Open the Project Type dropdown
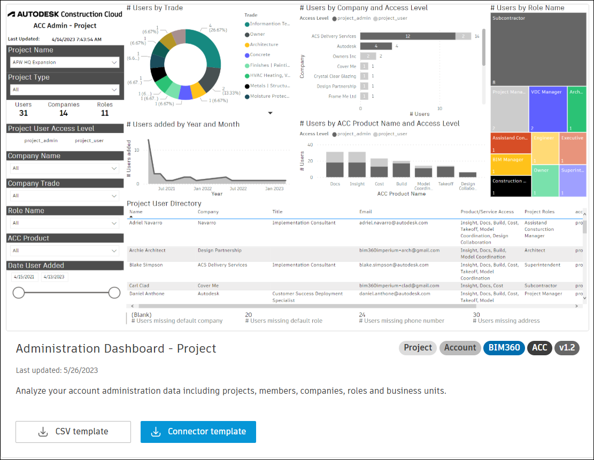This screenshot has width=594, height=460. (65, 90)
